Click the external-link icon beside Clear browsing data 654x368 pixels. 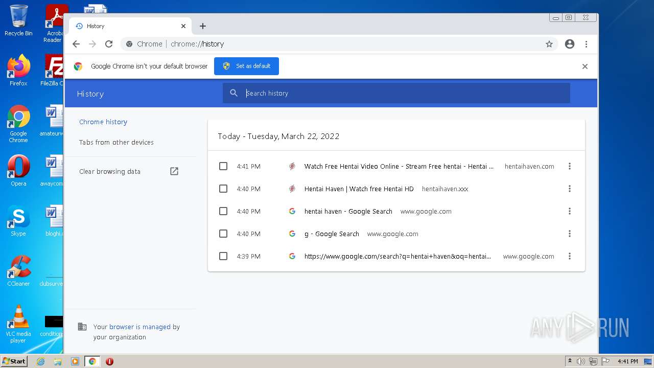(174, 171)
